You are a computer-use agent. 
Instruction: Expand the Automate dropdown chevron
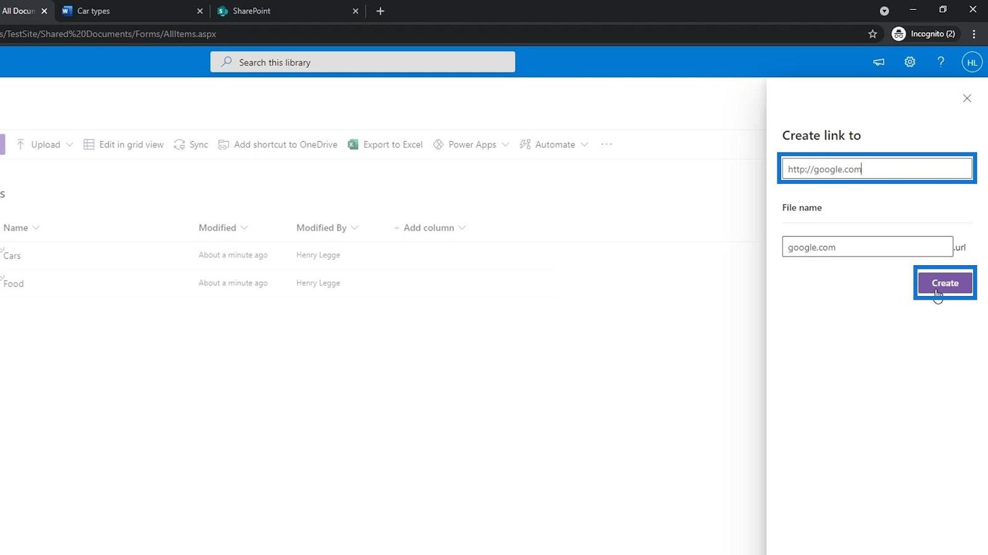coord(584,144)
